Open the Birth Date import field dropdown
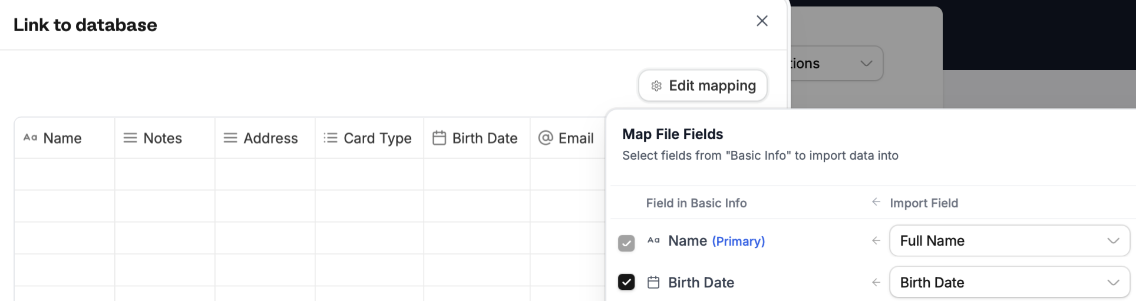Viewport: 1136px width, 301px height. 1009,283
